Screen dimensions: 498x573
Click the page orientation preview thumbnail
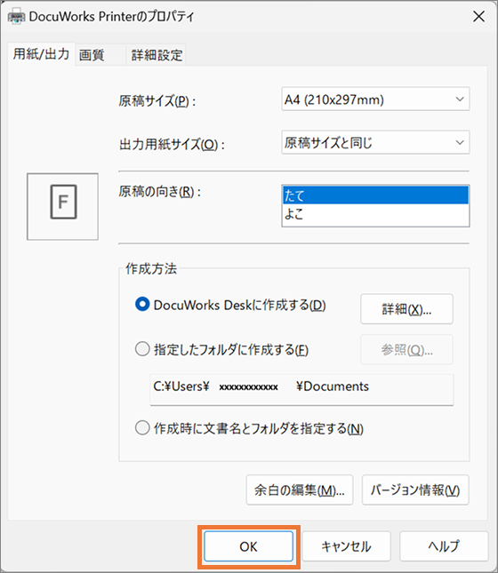(x=62, y=206)
